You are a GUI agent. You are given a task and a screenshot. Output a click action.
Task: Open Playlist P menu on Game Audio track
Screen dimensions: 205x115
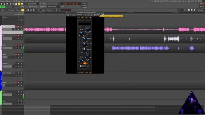16,76
